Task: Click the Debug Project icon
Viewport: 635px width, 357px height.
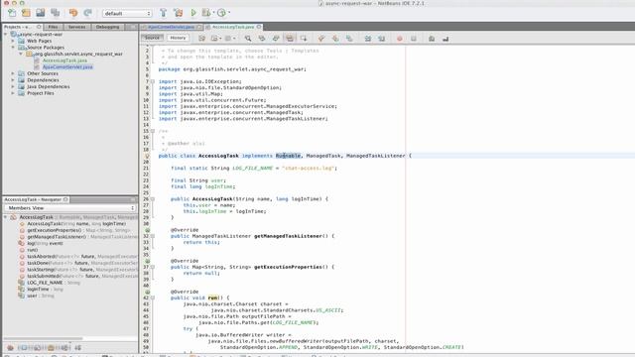Action: [206, 13]
